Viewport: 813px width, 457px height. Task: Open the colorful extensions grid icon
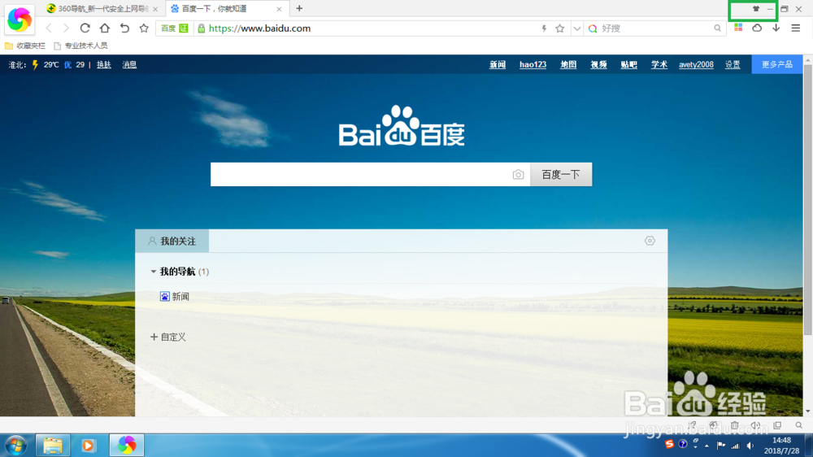coord(738,28)
